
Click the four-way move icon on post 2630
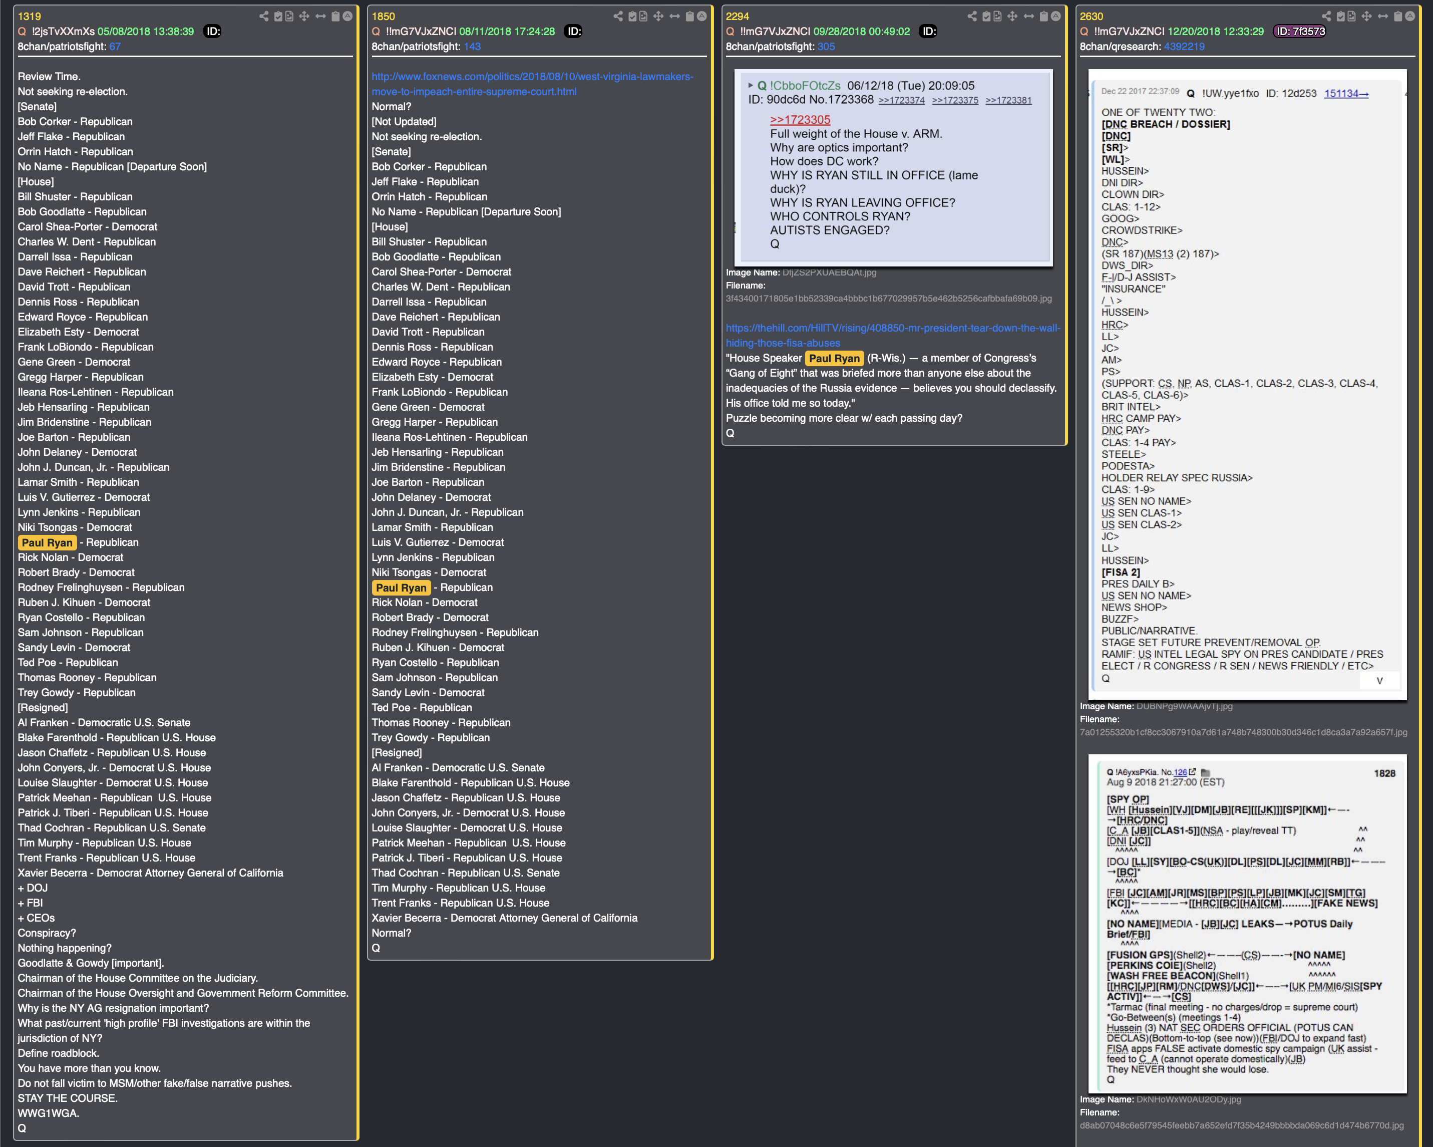[x=1367, y=16]
